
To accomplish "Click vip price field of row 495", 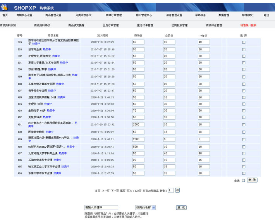I will pos(204,97).
